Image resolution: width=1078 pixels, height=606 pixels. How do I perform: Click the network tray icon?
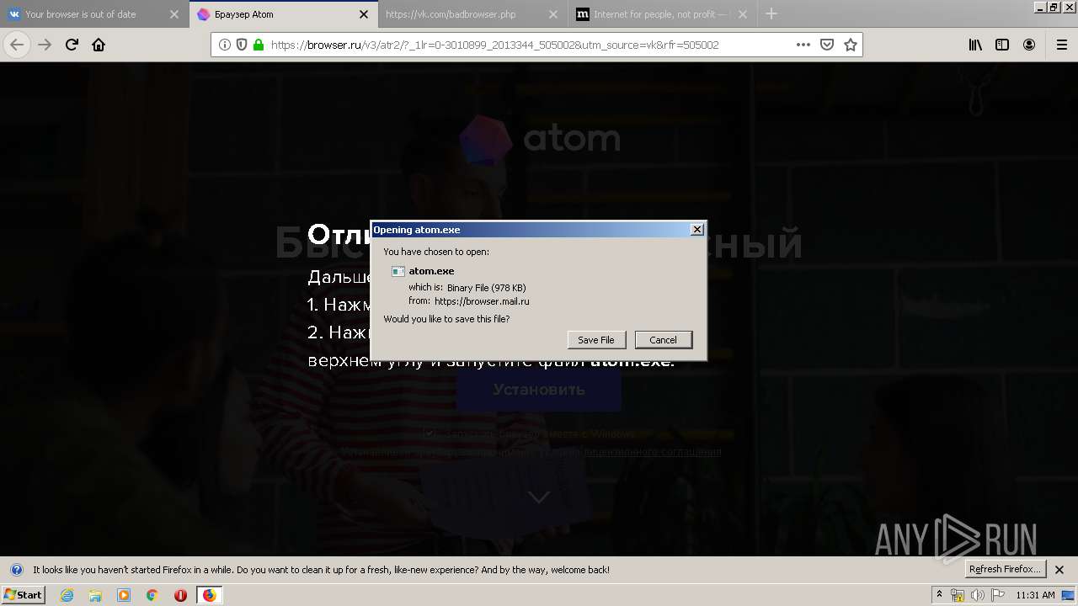[x=958, y=595]
